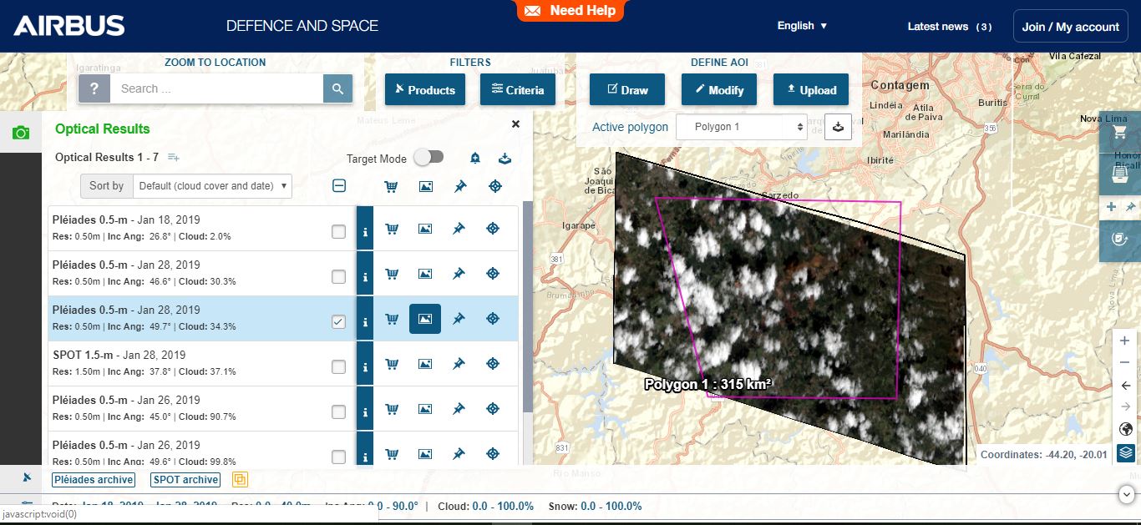
Task: Click the SPOT archive filter tag
Action: tap(185, 480)
